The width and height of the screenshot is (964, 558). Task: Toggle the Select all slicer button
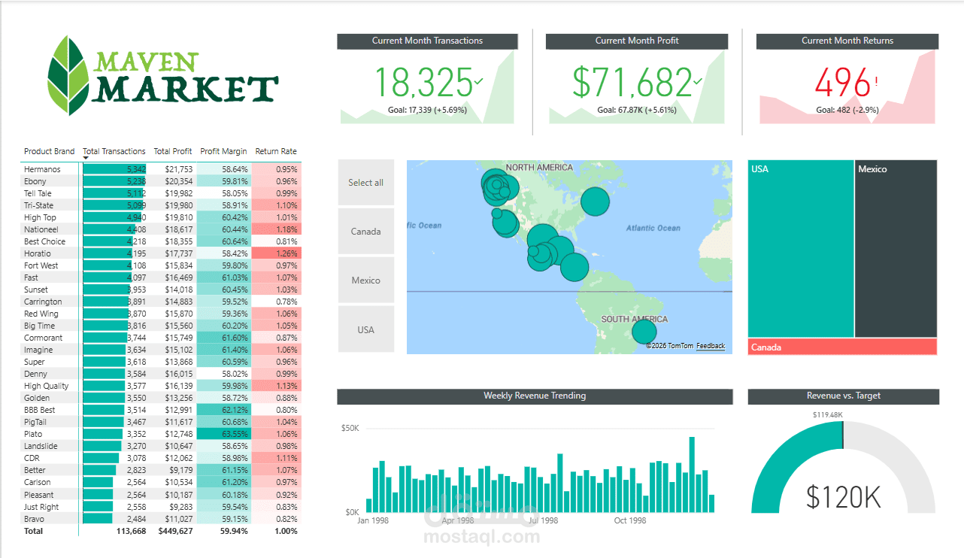click(x=365, y=182)
